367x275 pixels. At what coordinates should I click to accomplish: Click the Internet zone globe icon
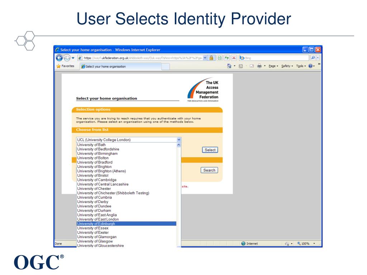243,243
